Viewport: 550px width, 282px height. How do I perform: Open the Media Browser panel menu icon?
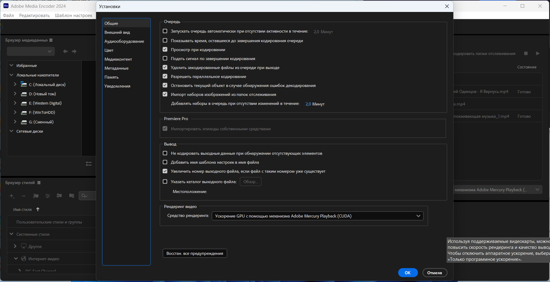pos(51,40)
